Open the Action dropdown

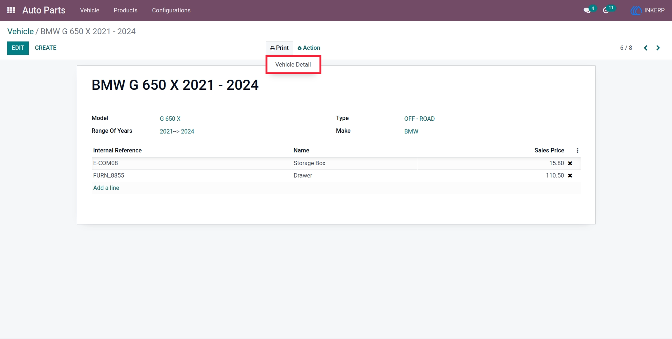click(x=309, y=48)
